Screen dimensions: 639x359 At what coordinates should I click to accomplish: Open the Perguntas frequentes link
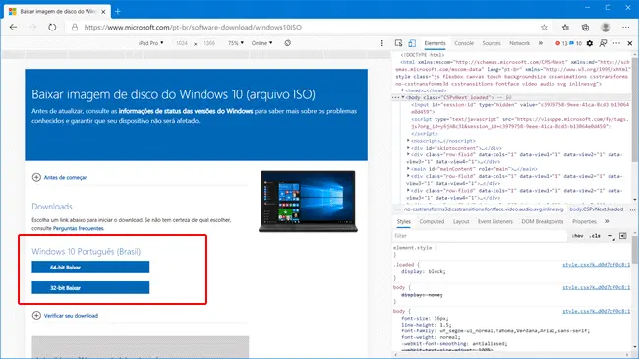coord(79,228)
